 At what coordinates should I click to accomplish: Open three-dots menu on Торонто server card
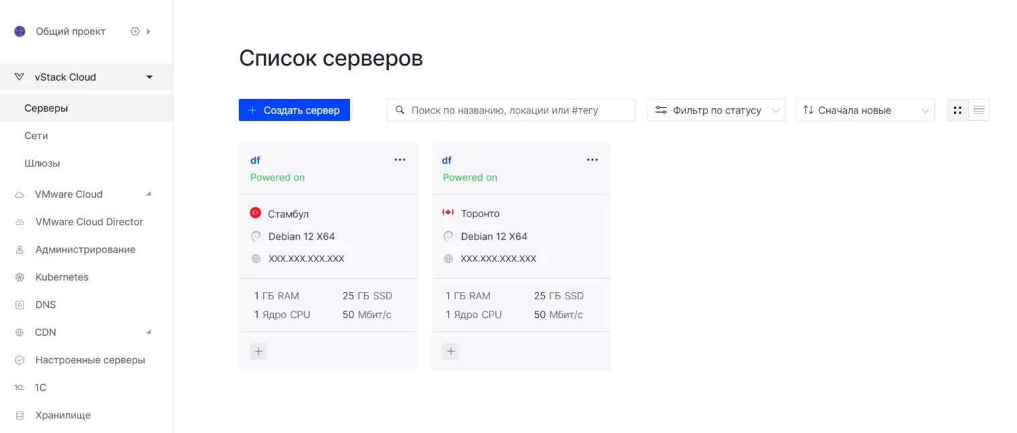click(x=592, y=160)
